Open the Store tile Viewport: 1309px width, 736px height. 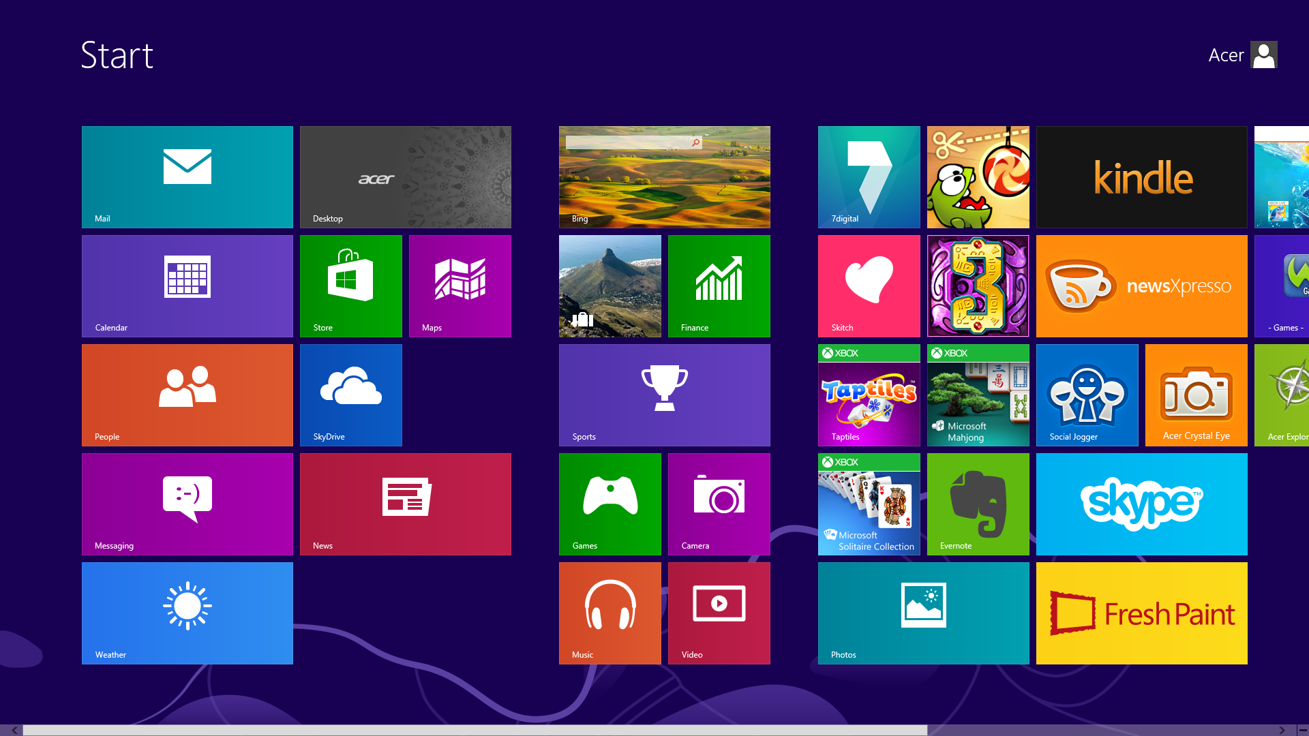pyautogui.click(x=351, y=286)
